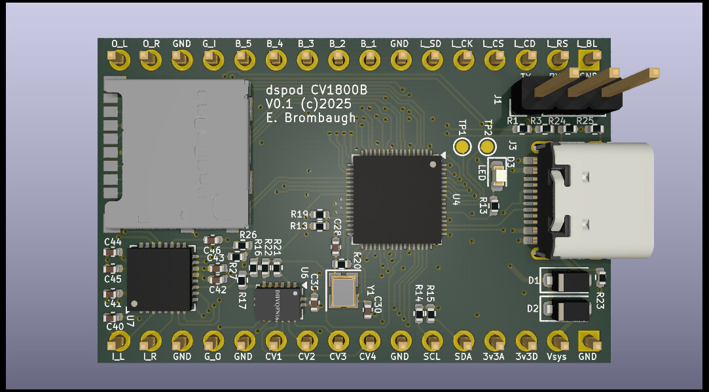Select the "3v3D" pin label
The height and width of the screenshot is (392, 709).
(x=526, y=356)
